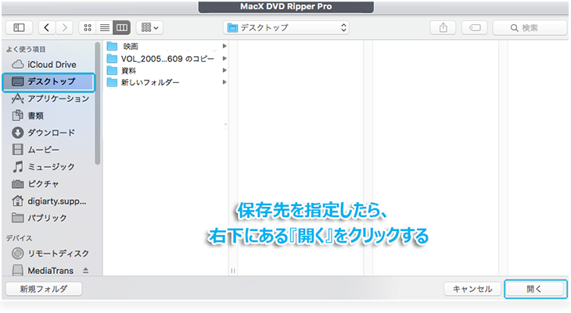Switch to column view
This screenshot has height=313, width=571.
click(121, 27)
